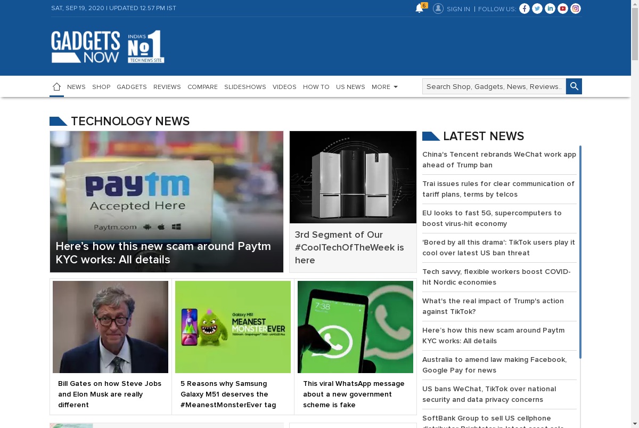The image size is (639, 428).
Task: Open the LinkedIn follow icon
Action: [x=550, y=9]
